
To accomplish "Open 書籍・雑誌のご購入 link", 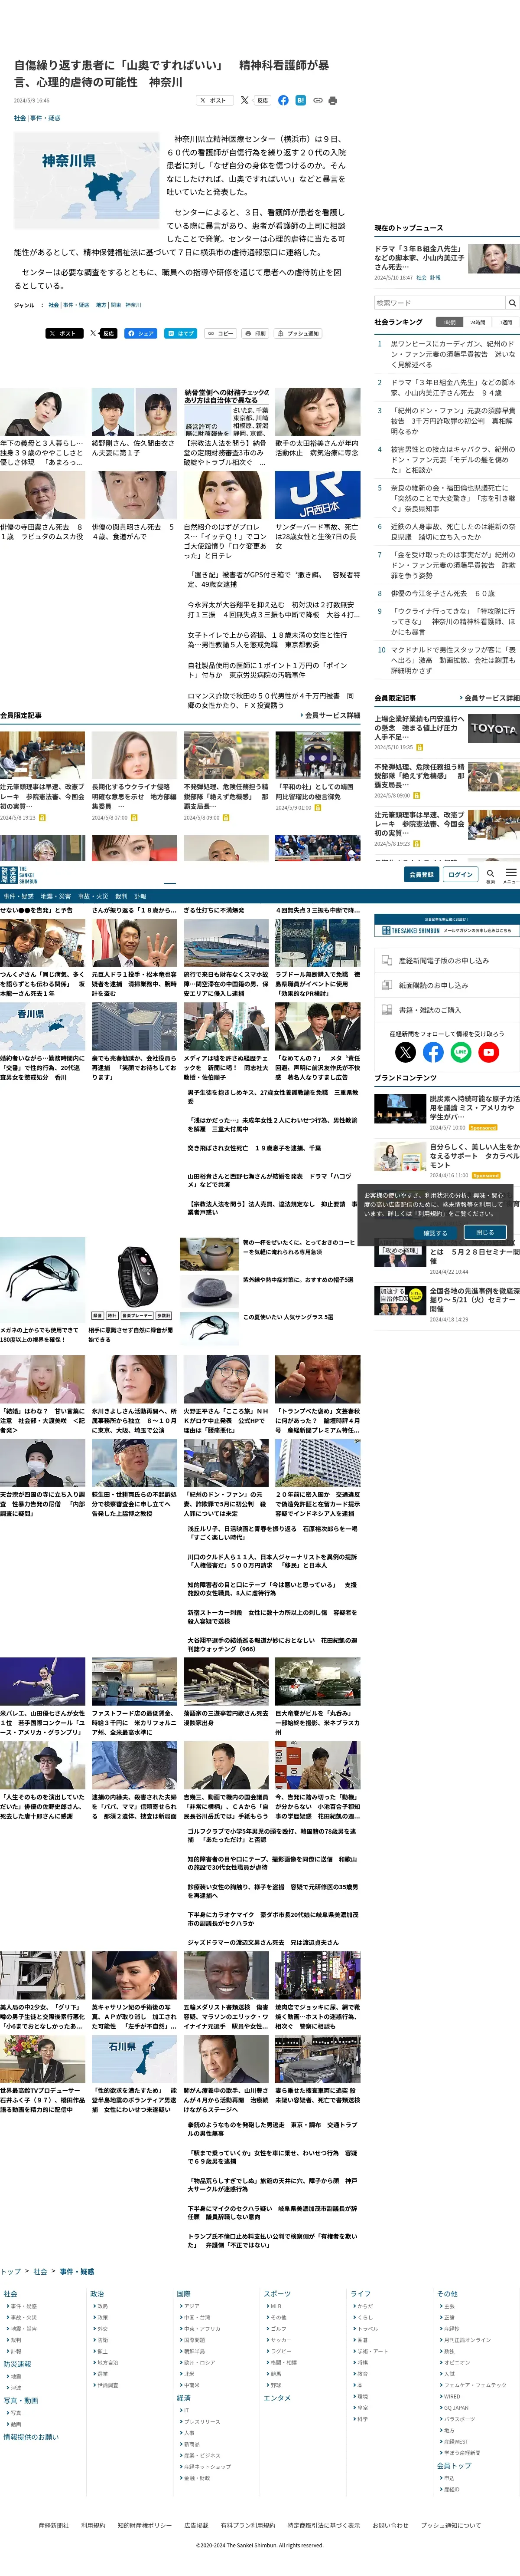I will [447, 1010].
